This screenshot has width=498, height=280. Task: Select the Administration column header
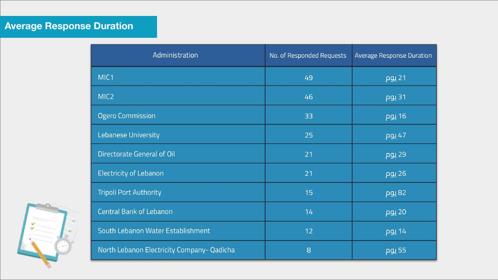pos(178,55)
